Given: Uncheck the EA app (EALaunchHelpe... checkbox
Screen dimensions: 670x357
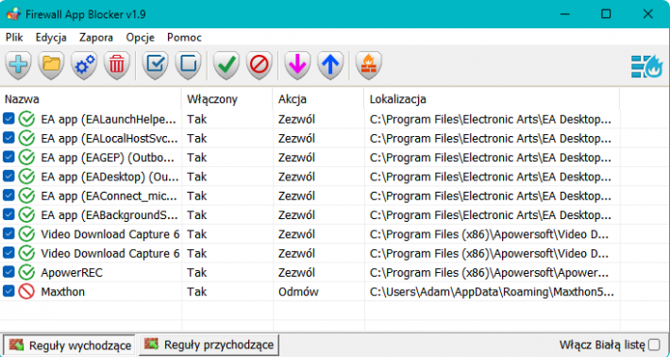Looking at the screenshot, I should coord(8,118).
